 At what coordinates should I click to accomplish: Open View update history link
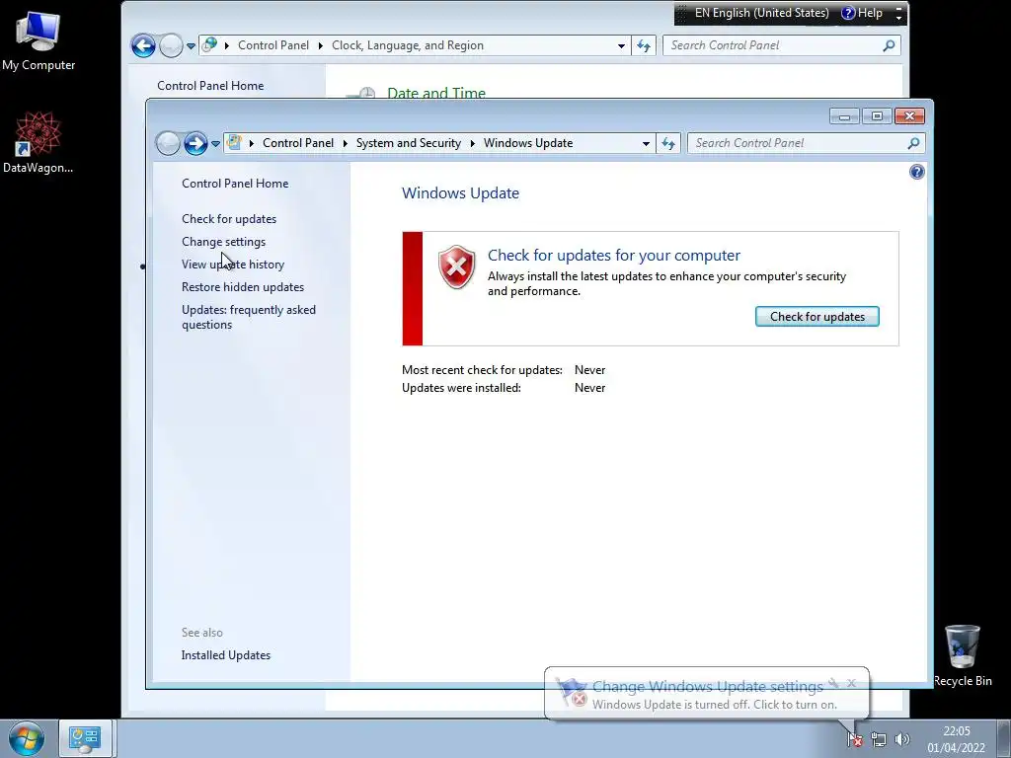tap(233, 265)
